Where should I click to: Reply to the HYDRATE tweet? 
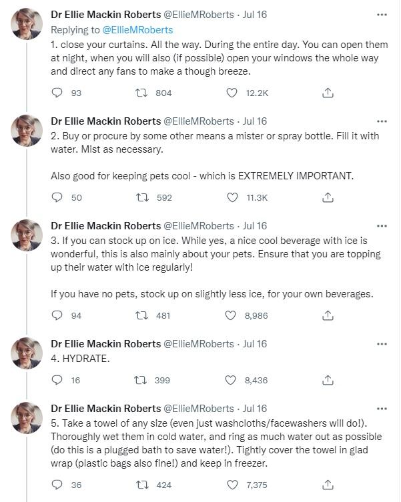coord(57,380)
